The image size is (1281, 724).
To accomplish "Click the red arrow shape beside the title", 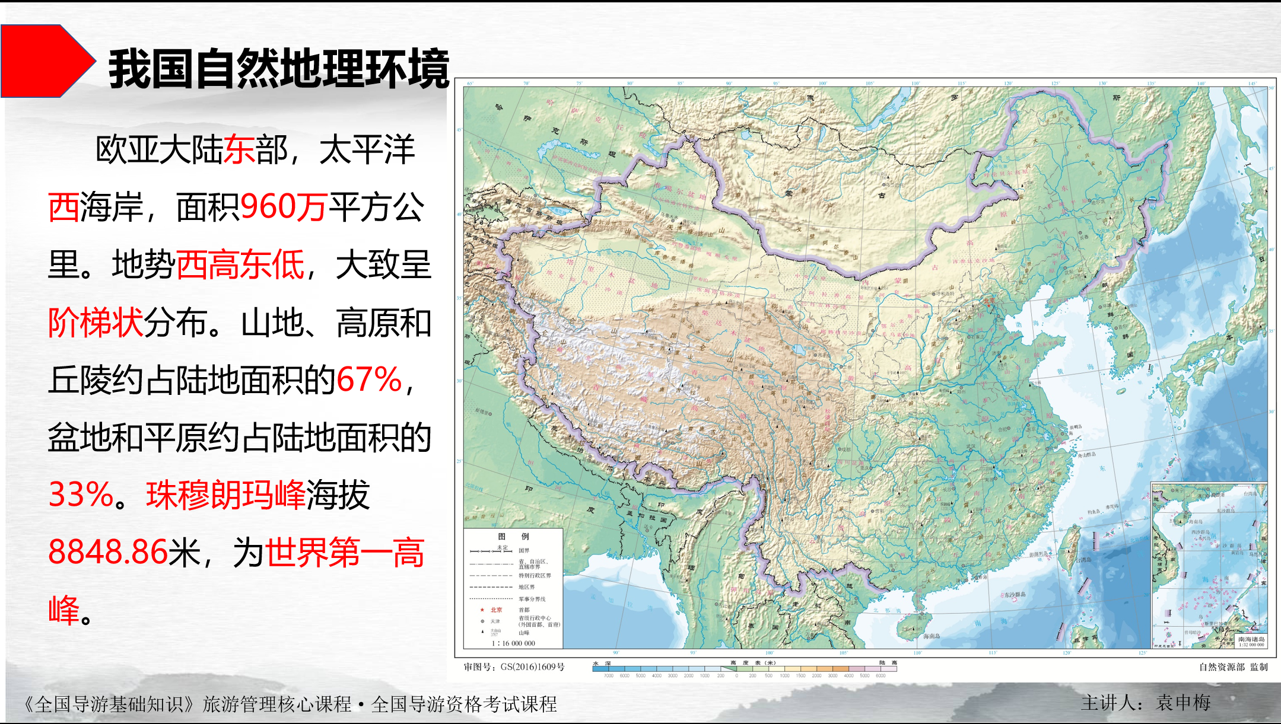I will click(44, 60).
